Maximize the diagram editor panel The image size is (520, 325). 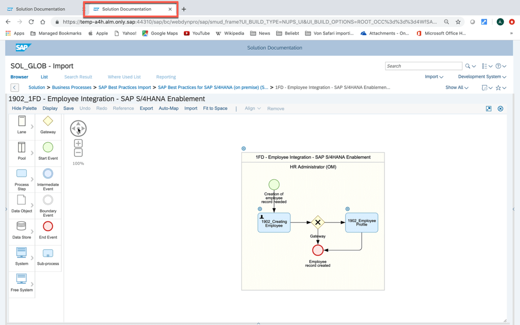[489, 109]
